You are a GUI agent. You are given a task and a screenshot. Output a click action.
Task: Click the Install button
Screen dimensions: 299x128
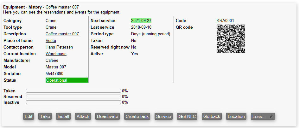63,116
